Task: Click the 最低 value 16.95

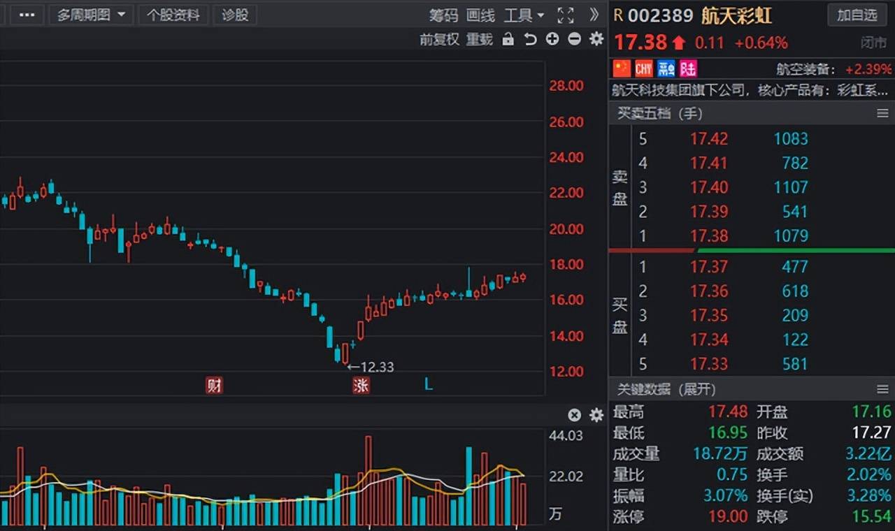Action: pos(728,433)
